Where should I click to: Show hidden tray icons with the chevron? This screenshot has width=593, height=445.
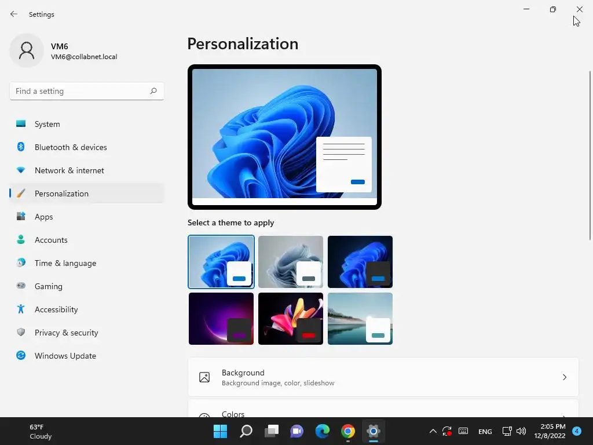[433, 431]
